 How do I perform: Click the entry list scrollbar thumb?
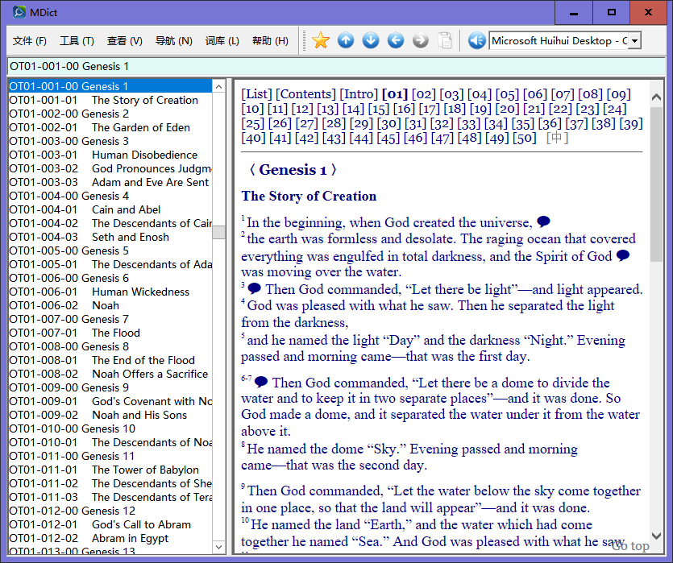point(219,232)
